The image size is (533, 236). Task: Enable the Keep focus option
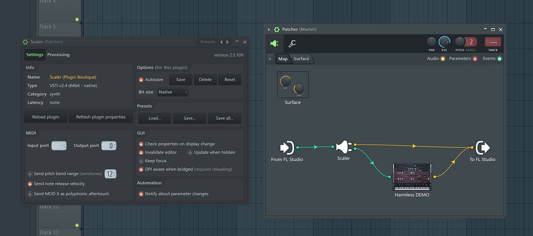tap(141, 161)
